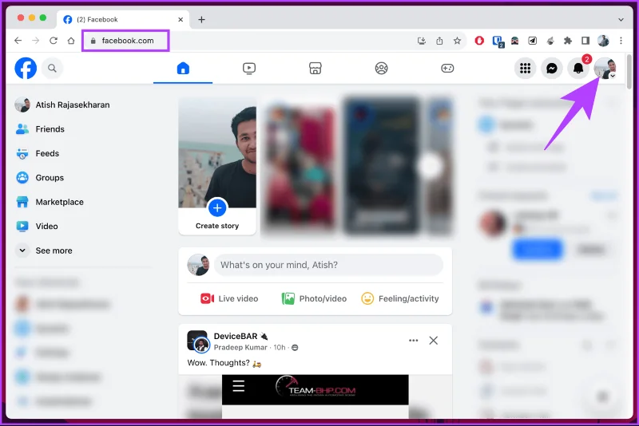
Task: Start a Live video post
Action: pos(229,298)
